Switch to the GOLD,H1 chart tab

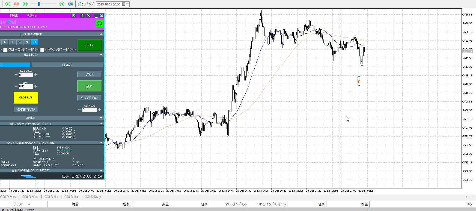[51, 197]
